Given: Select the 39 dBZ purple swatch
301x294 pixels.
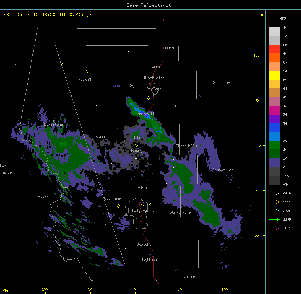Looking at the screenshot, I should (x=274, y=119).
